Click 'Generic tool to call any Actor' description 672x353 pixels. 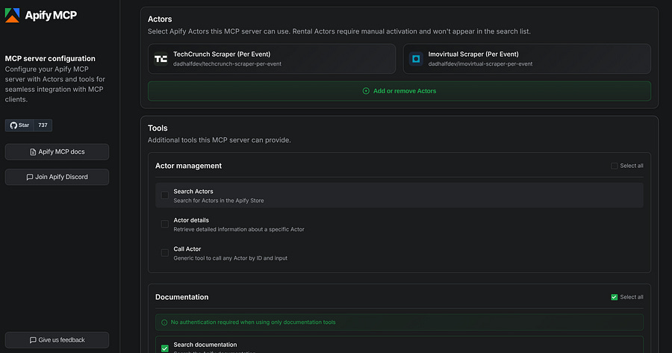tap(230, 258)
